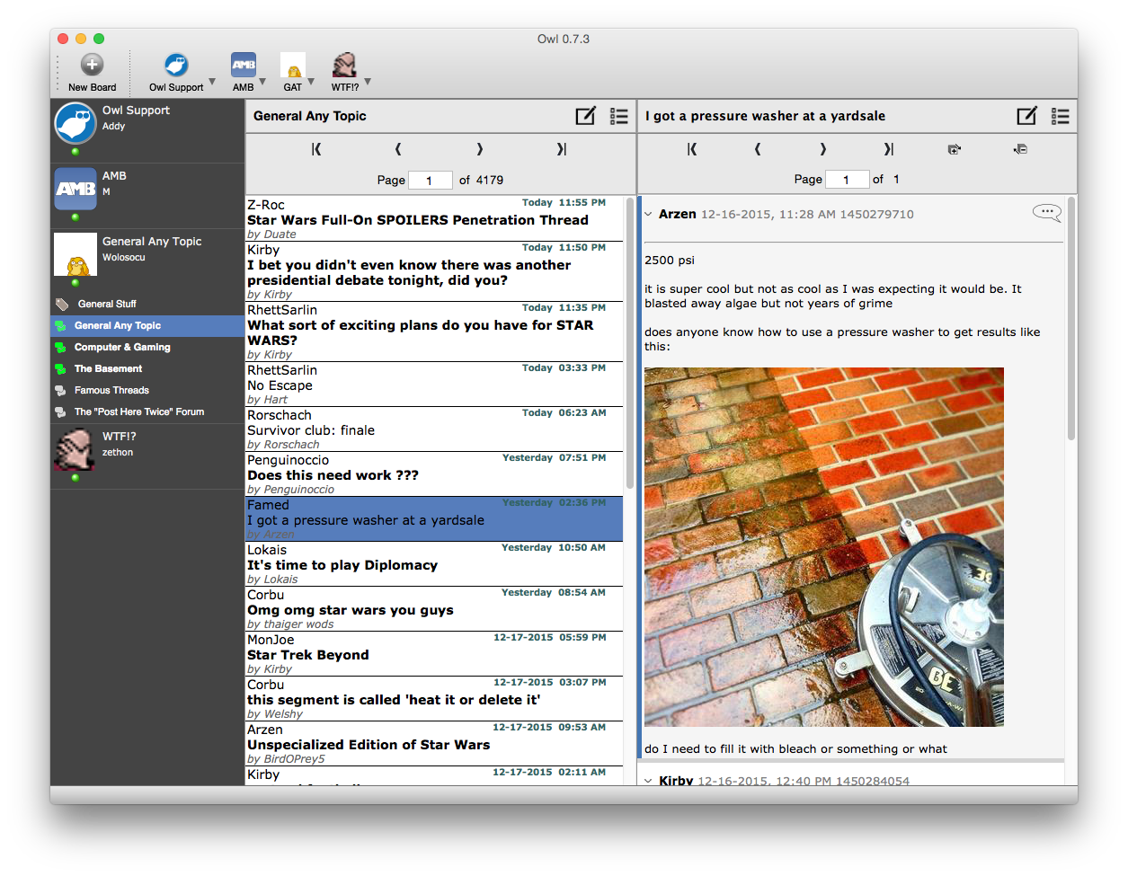Screen dimensions: 1128x876
Task: Click the topic list vertical scrollbar
Action: (x=630, y=490)
